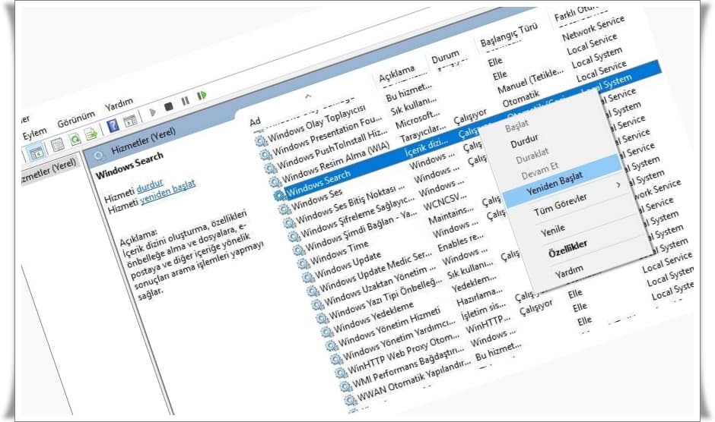The height and width of the screenshot is (422, 715).
Task: Click the gear icon of Windows Resim Alma (WIA)
Action: click(275, 182)
